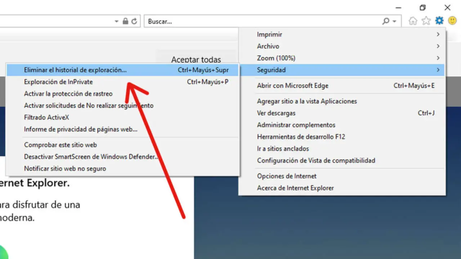Open Ver descargas
This screenshot has width=461, height=259.
pyautogui.click(x=342, y=113)
